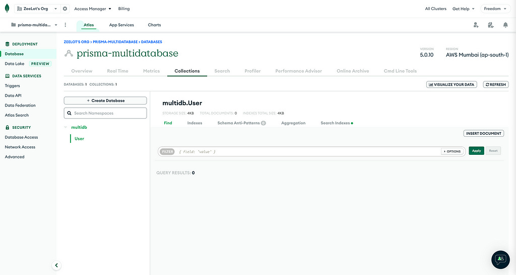Screen dimensions: 516x275
Task: Open the Aggregation sub-tab
Action: pos(293,123)
